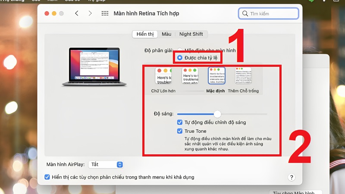Open the Night Shift tab

[191, 34]
